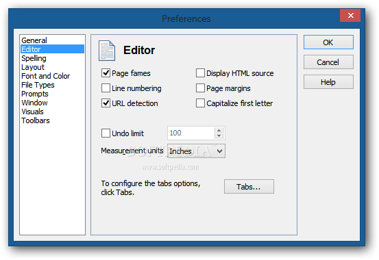The height and width of the screenshot is (260, 379).
Task: Uncheck the Page fames checkbox
Action: pyautogui.click(x=106, y=73)
